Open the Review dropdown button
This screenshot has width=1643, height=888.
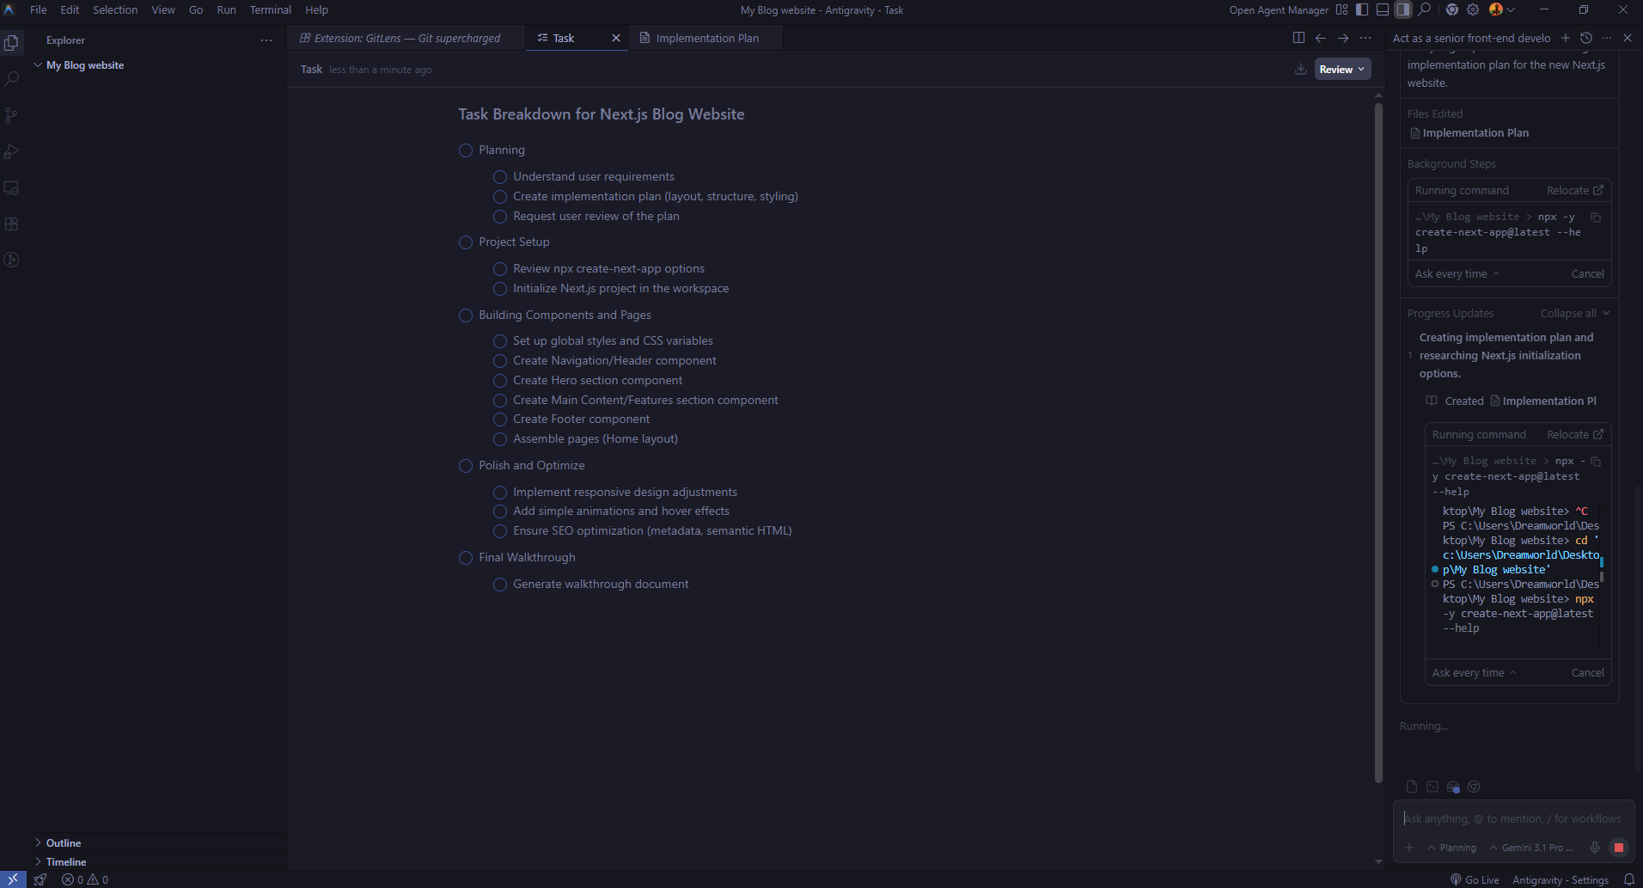click(x=1342, y=70)
